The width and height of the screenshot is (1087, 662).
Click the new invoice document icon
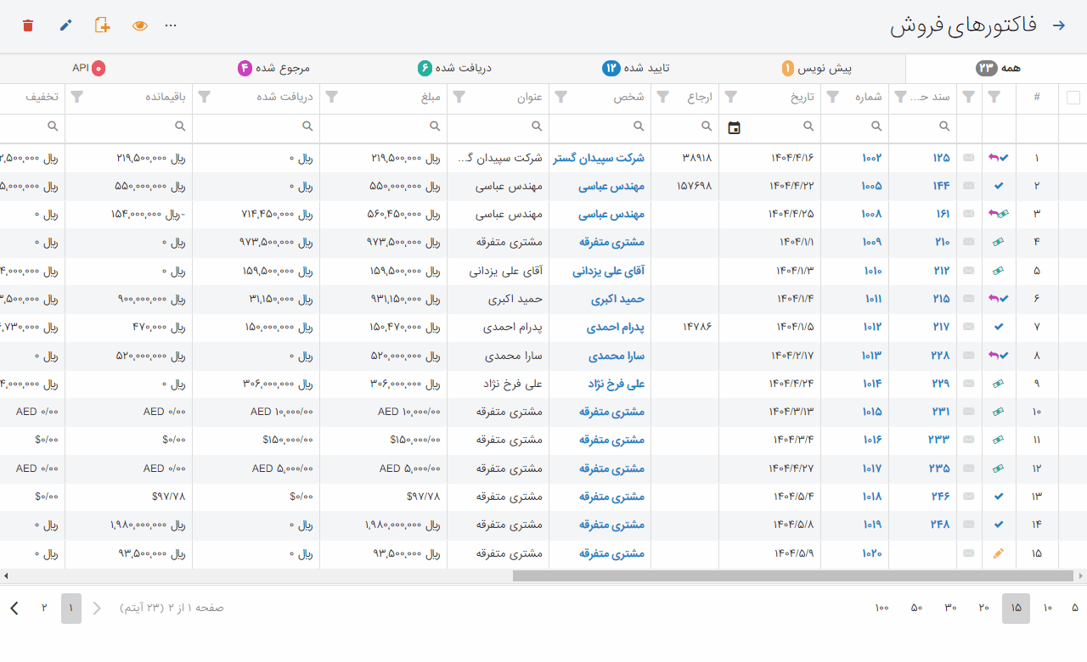click(102, 25)
